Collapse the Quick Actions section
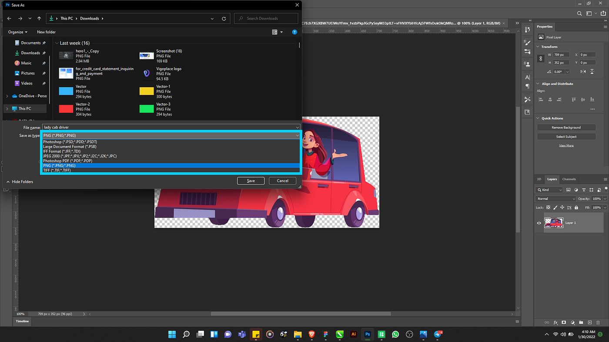 (x=538, y=118)
